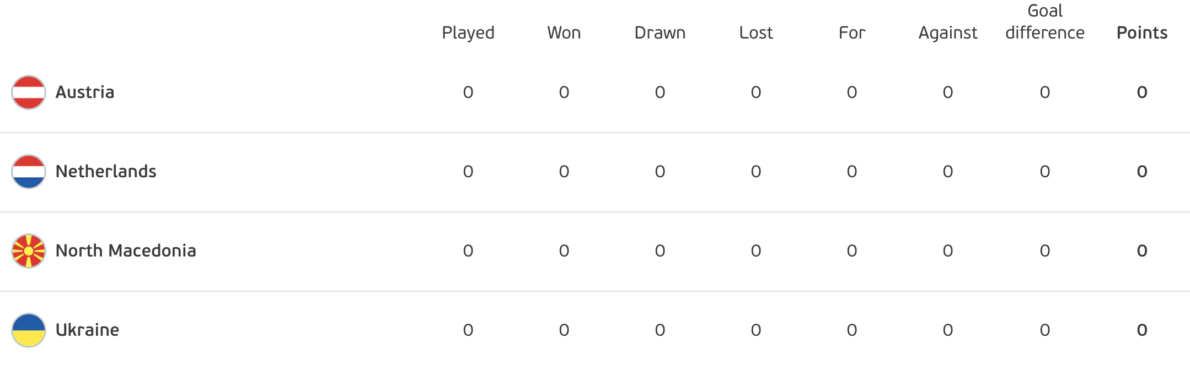The image size is (1190, 382).
Task: Select the Won column header
Action: coord(564,33)
